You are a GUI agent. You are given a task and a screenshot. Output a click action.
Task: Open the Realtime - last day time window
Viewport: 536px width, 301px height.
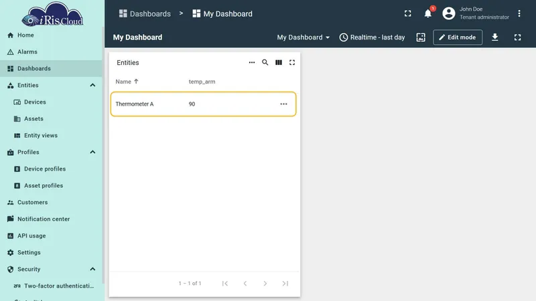(372, 37)
